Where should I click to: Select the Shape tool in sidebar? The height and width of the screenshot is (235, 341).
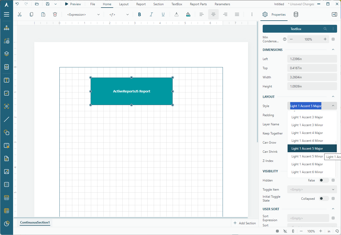pos(7,132)
